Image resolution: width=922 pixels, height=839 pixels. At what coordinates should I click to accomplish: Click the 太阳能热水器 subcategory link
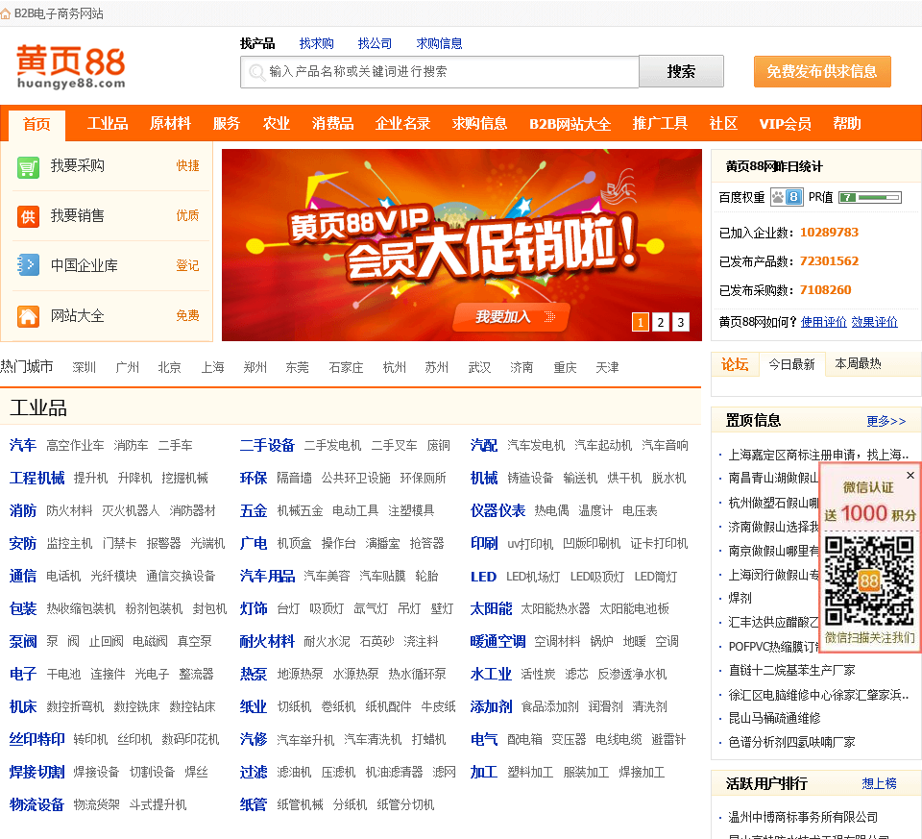[556, 609]
